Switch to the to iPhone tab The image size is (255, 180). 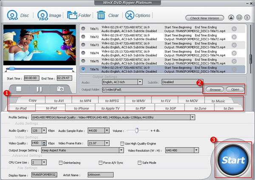click(x=81, y=108)
